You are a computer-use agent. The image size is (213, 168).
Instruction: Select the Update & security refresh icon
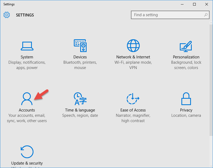pos(27,152)
